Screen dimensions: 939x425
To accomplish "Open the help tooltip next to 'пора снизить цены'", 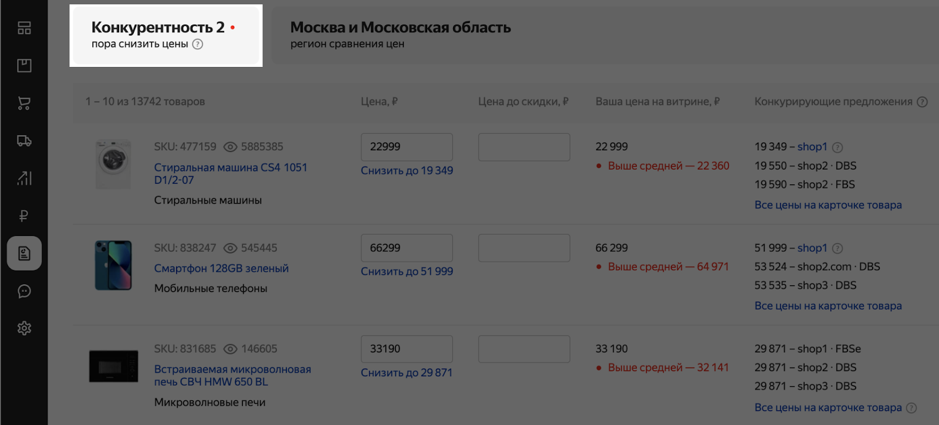I will pos(197,43).
